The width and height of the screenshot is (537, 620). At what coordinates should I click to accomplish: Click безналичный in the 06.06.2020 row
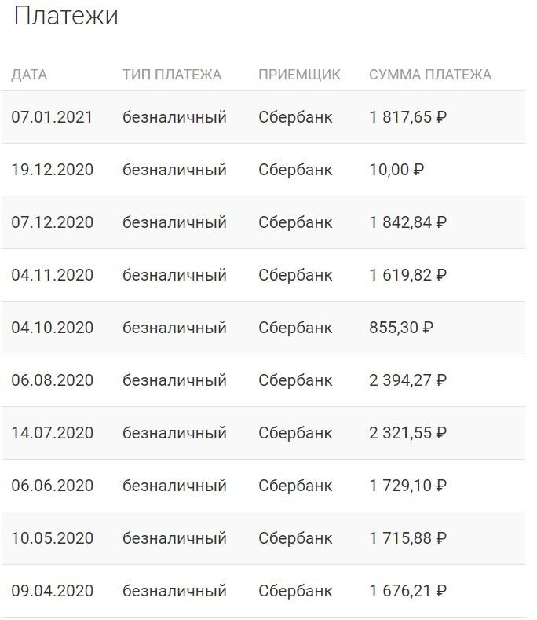(174, 485)
